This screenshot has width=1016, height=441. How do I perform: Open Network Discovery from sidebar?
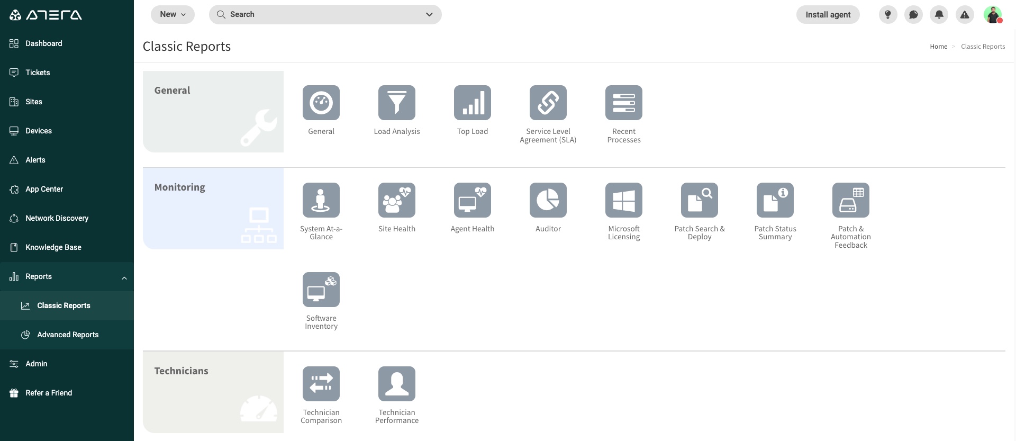(57, 218)
